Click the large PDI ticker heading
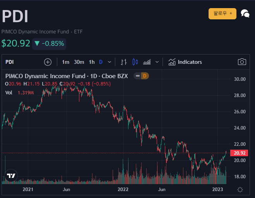This screenshot has height=198, width=255. [15, 16]
